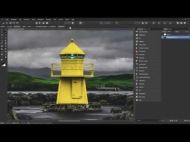Switch to the Effekte panel tab

(146, 29)
